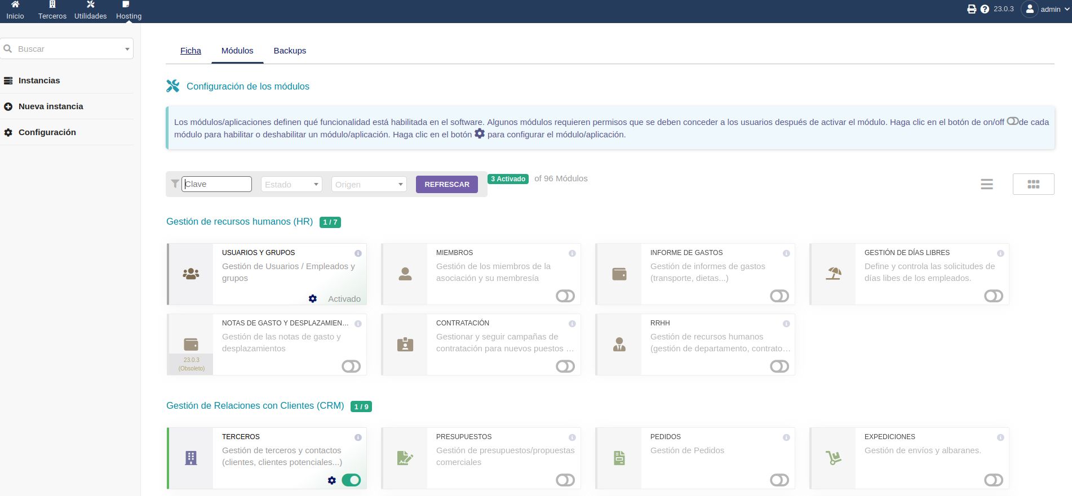Open Nueva instancia in sidebar
The height and width of the screenshot is (496, 1072).
(x=51, y=106)
